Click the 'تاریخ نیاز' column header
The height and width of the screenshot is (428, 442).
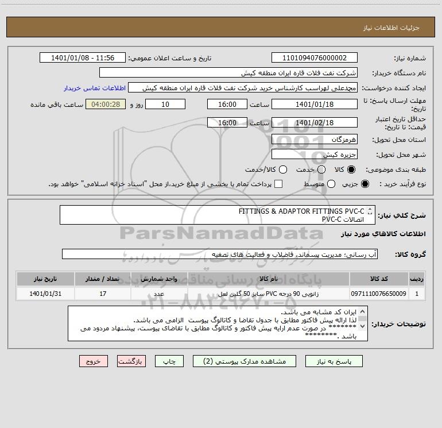pyautogui.click(x=45, y=279)
